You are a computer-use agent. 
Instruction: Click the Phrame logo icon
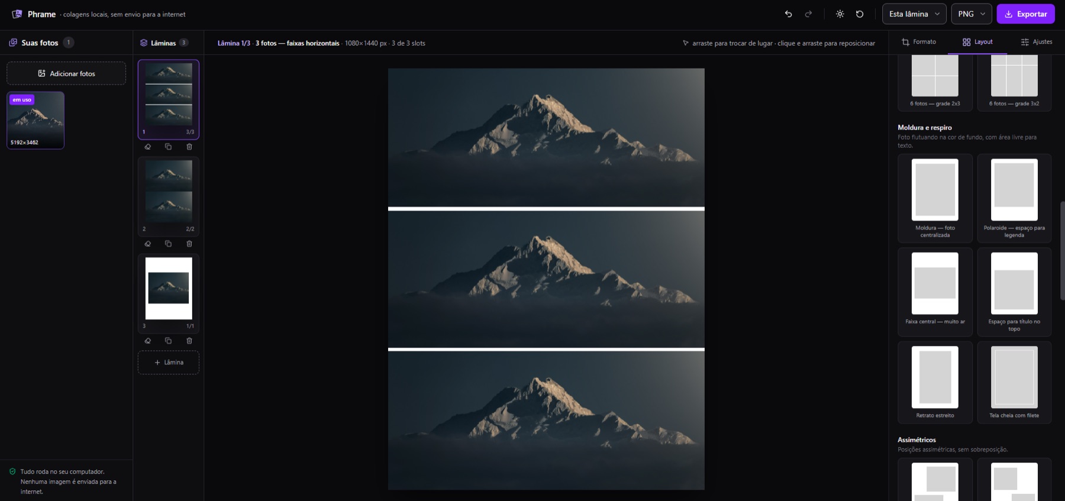click(17, 14)
